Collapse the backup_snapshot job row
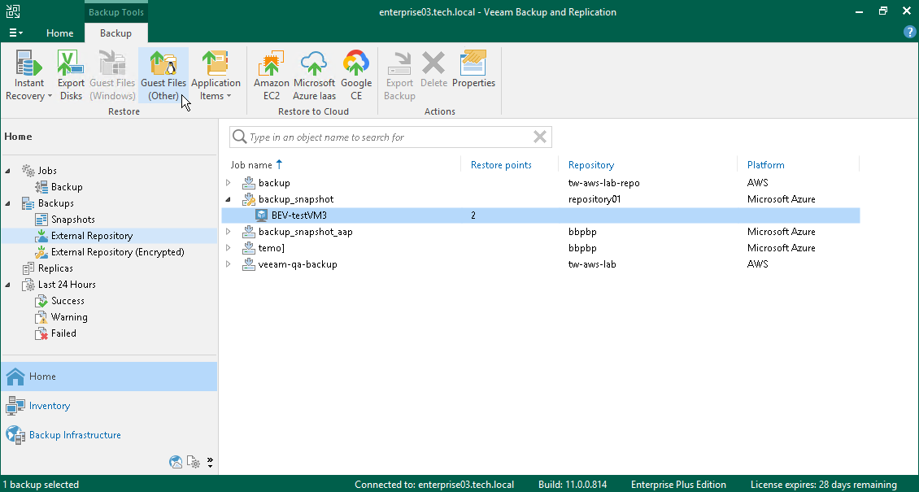The height and width of the screenshot is (492, 919). 229,199
